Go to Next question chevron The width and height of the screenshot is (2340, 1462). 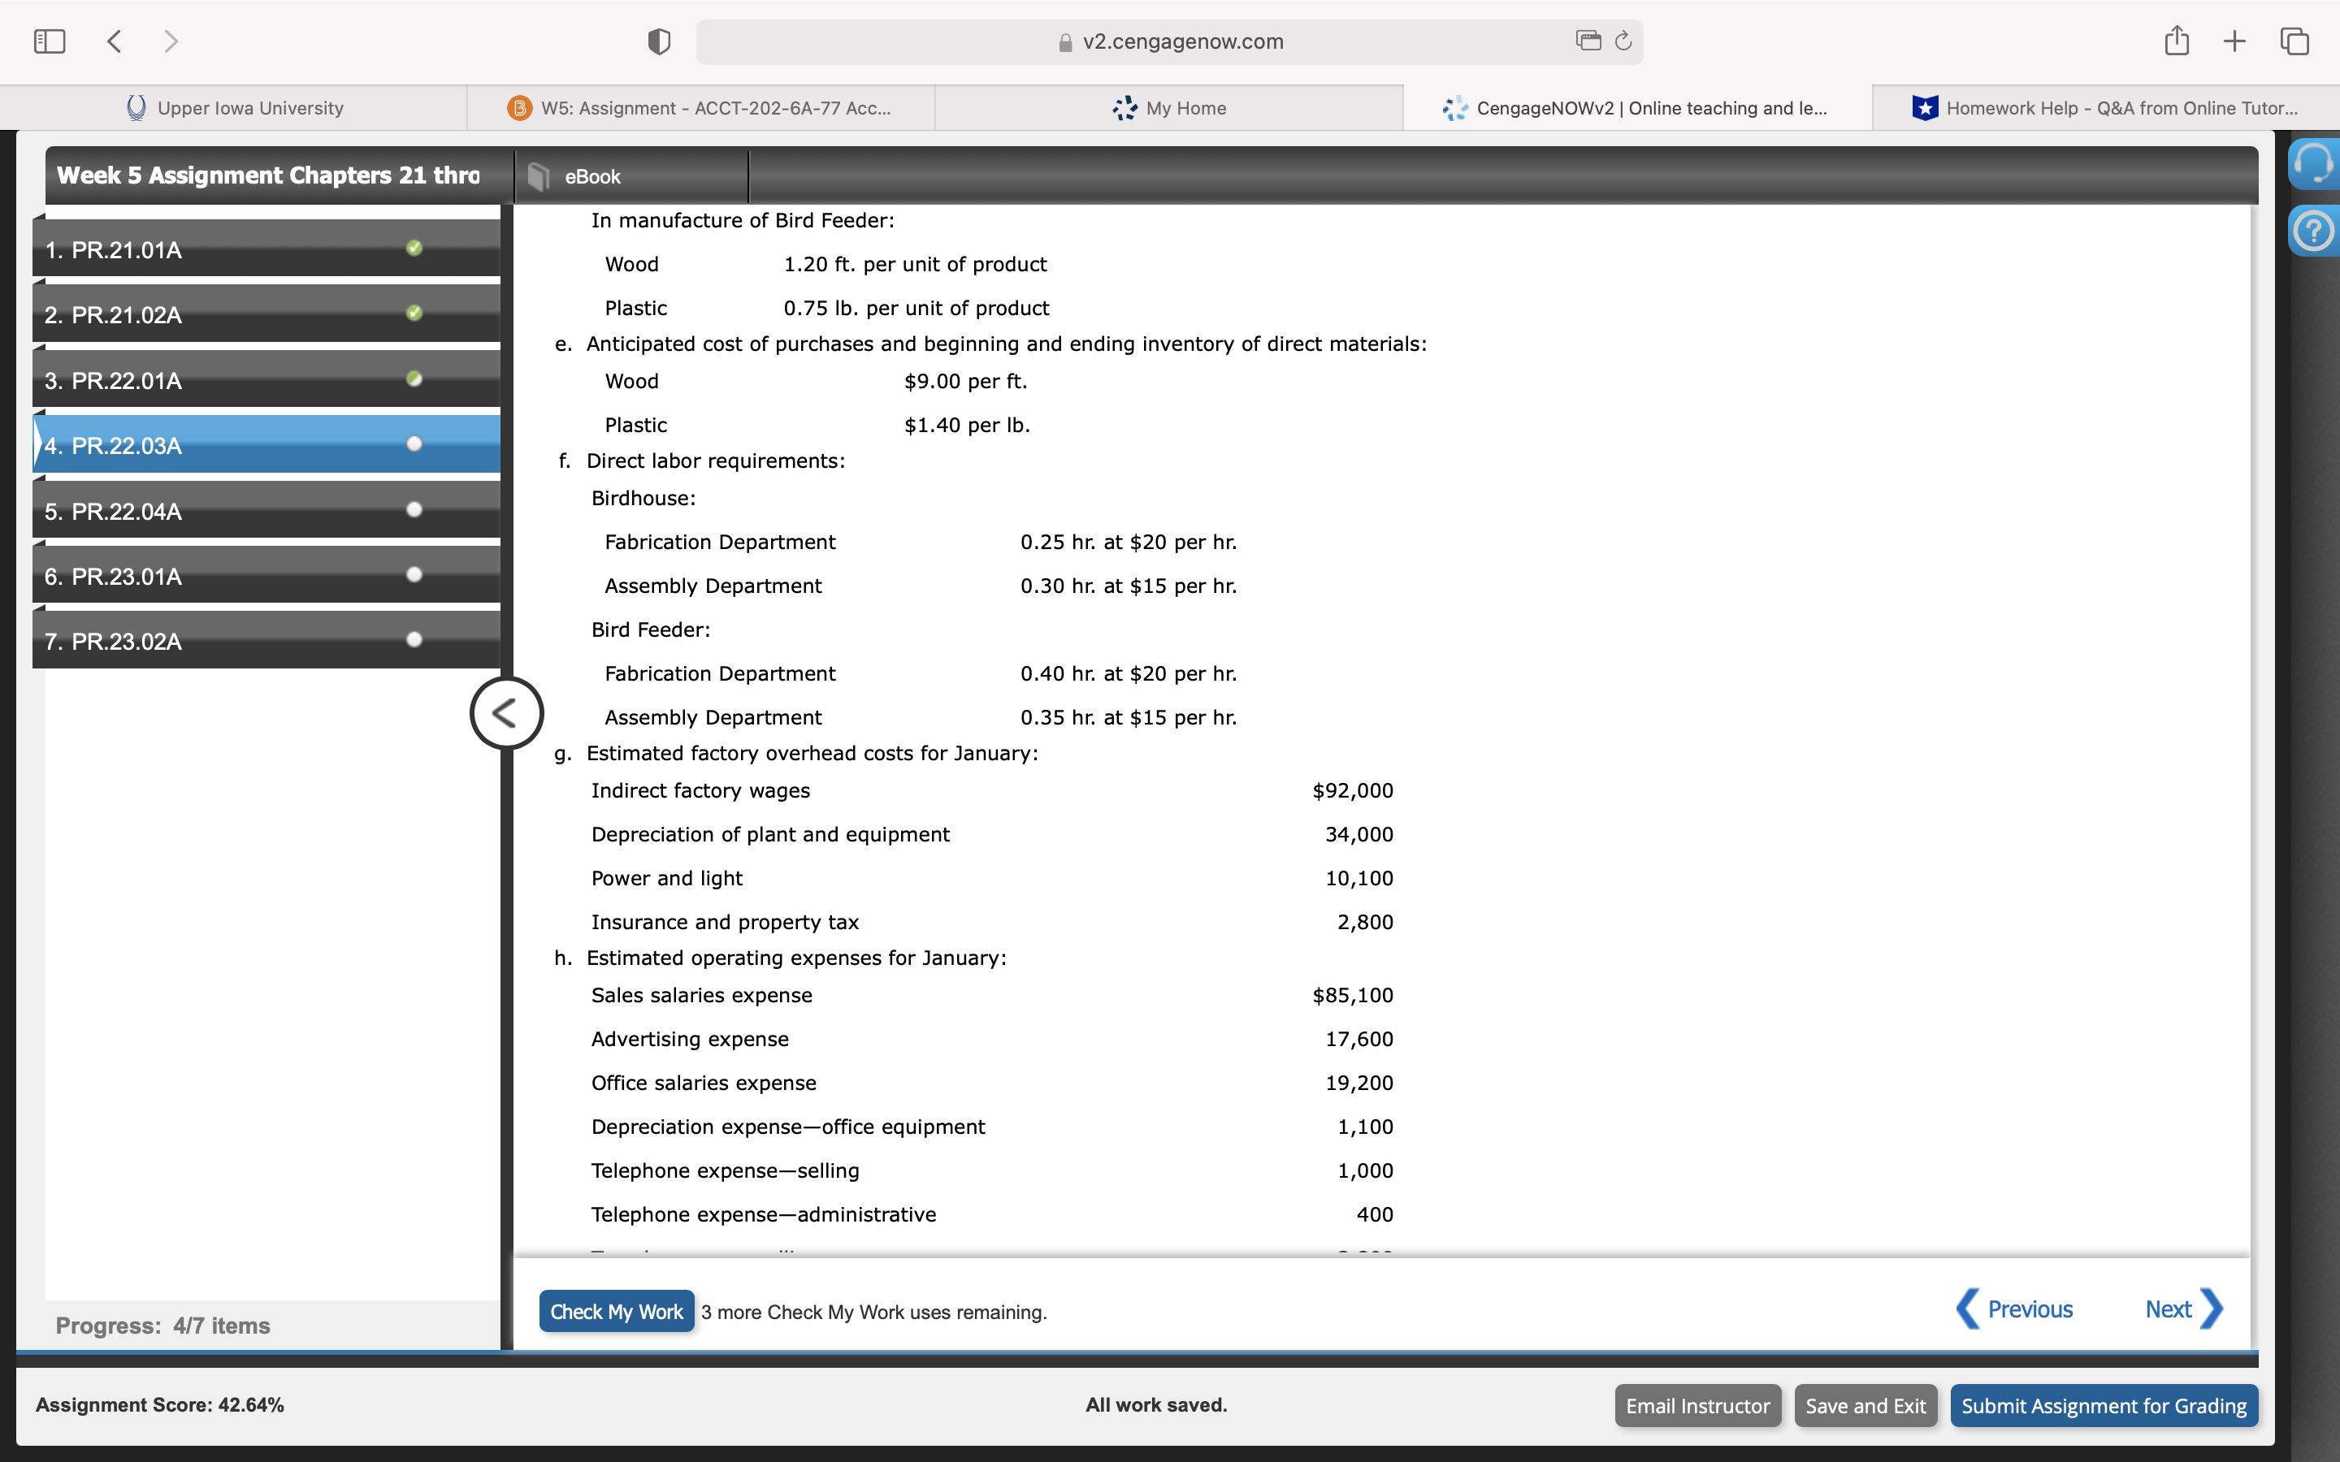coord(2212,1309)
